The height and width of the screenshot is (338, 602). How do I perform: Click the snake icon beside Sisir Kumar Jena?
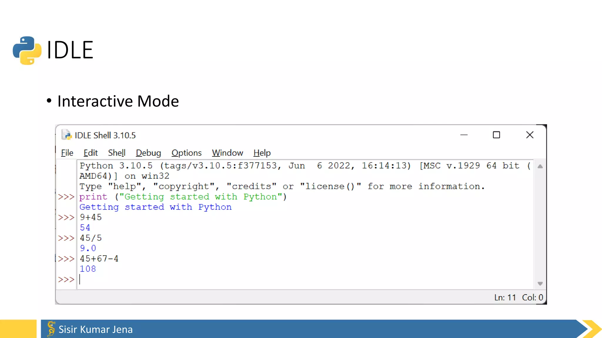[x=51, y=329]
